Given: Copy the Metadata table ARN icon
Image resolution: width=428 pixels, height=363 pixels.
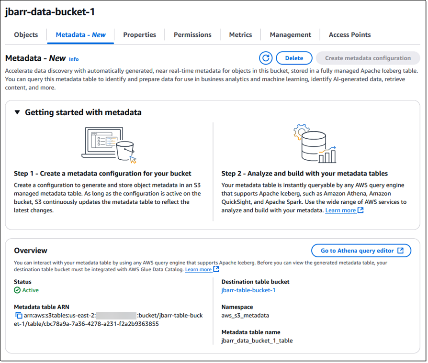Looking at the screenshot, I should [19, 316].
